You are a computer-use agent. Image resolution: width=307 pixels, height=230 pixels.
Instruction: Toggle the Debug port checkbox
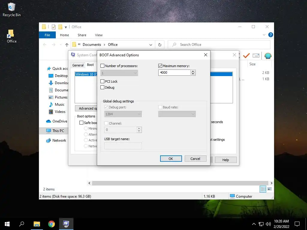point(106,107)
